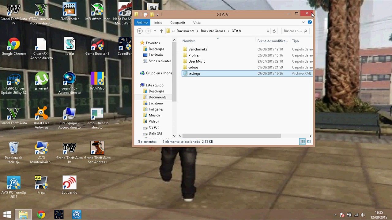Launch Fraps from the desktop

[x=41, y=185]
